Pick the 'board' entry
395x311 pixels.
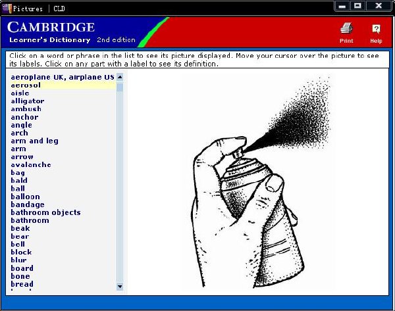coord(22,268)
